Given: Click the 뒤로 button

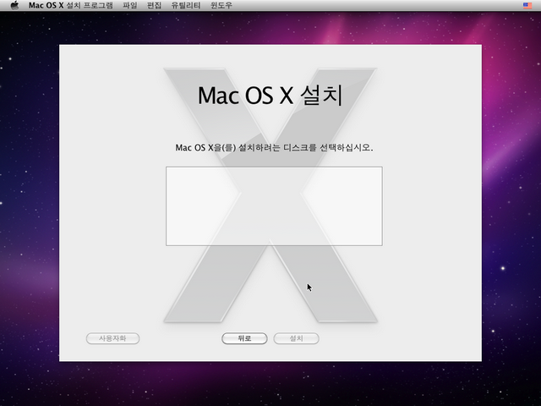Looking at the screenshot, I should pyautogui.click(x=244, y=338).
